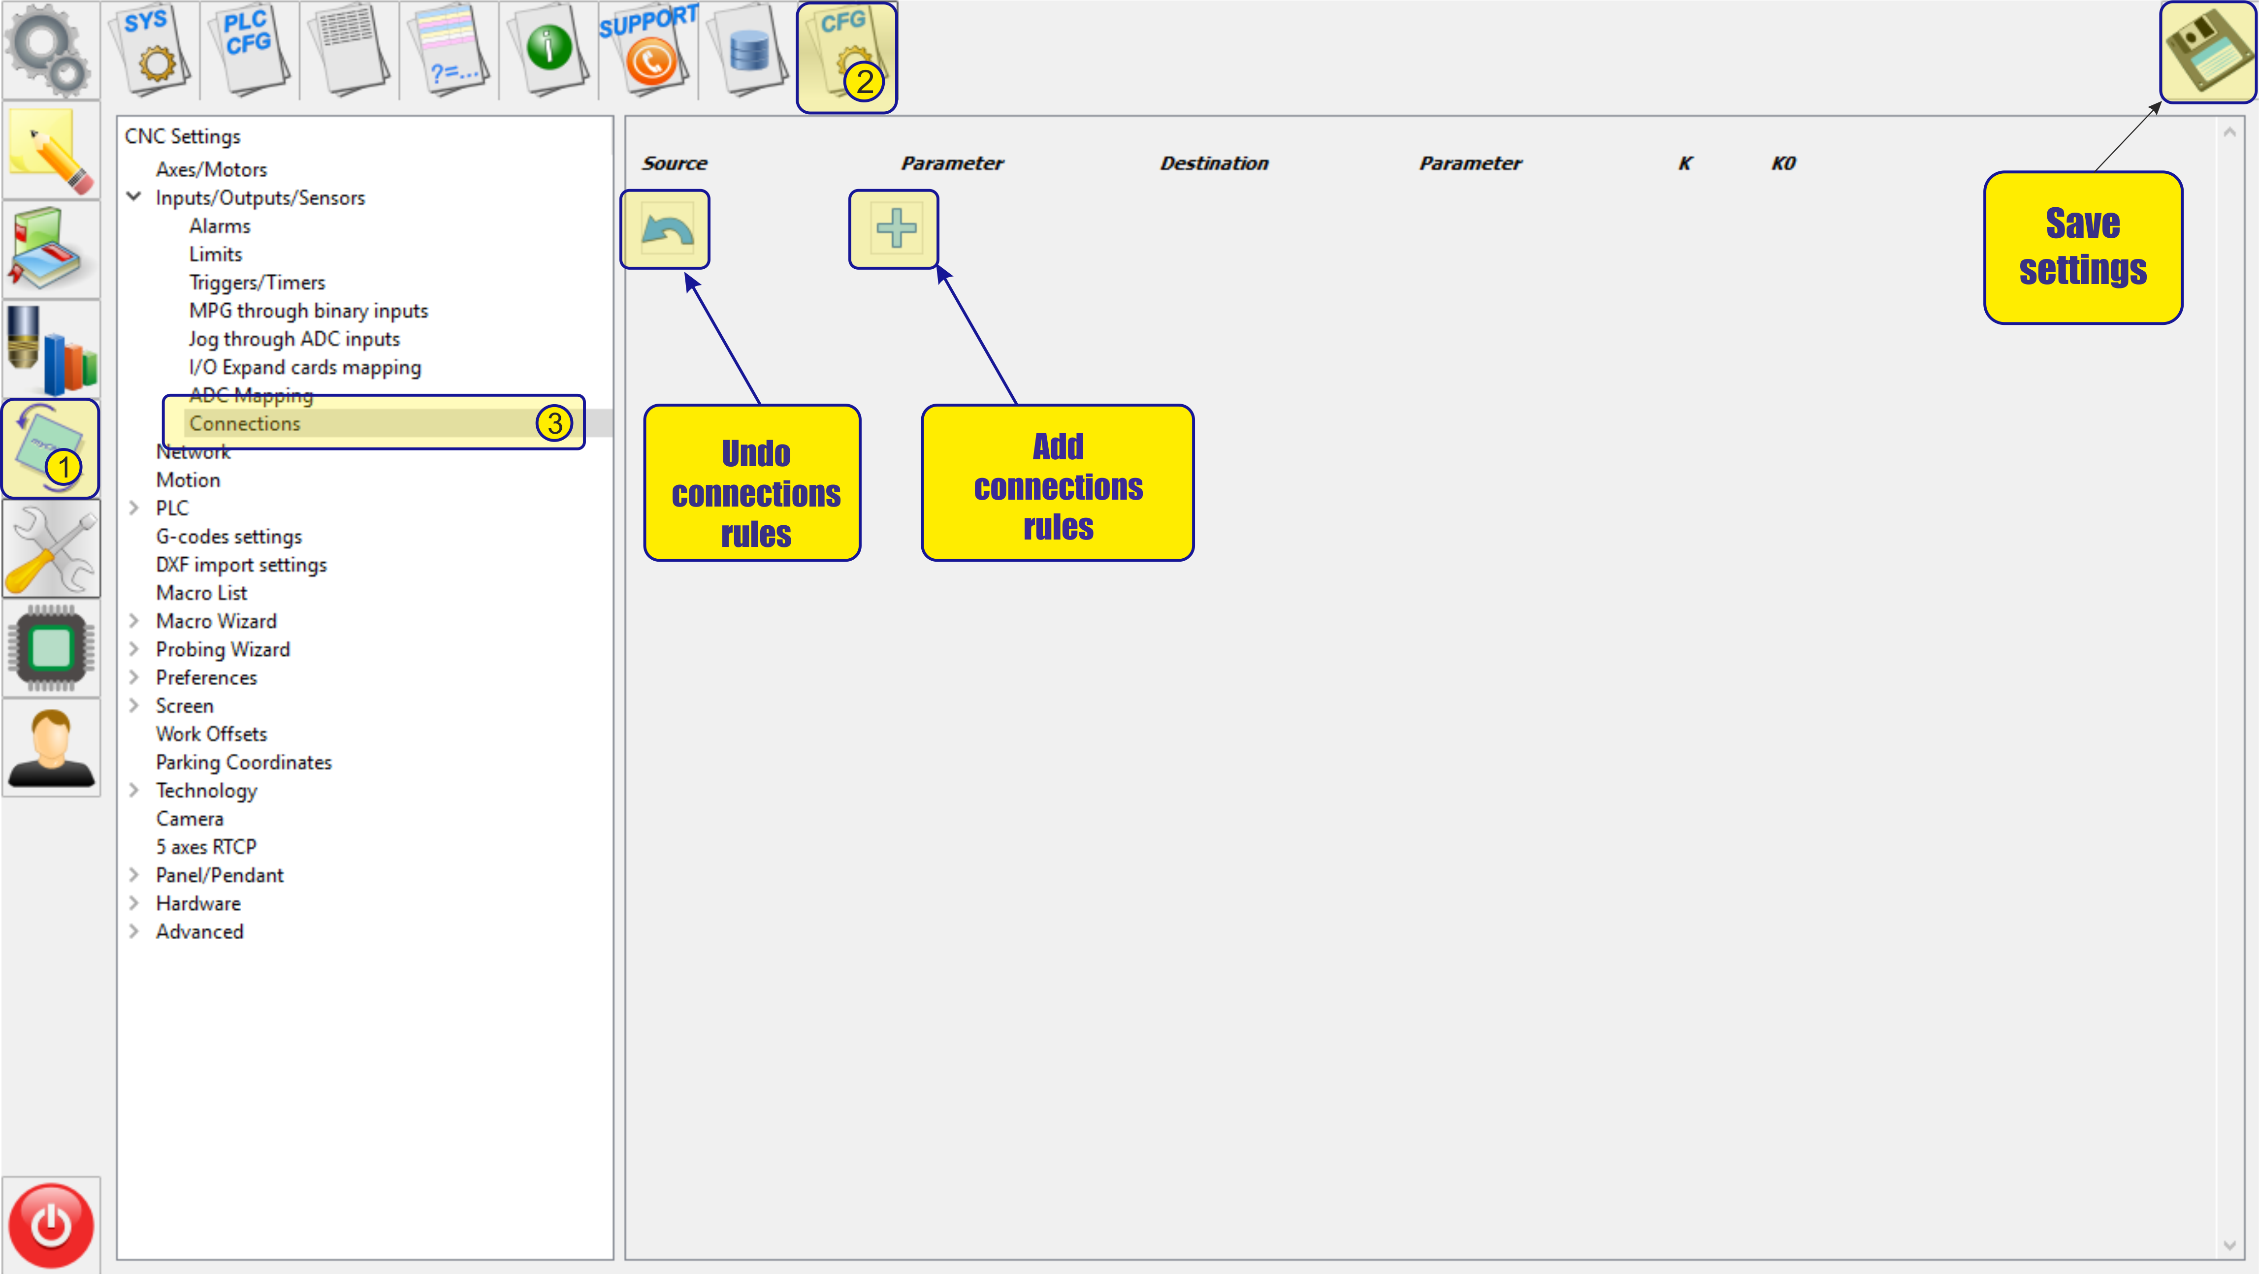This screenshot has height=1274, width=2259.
Task: Select Connections in the settings tree
Action: [x=245, y=423]
